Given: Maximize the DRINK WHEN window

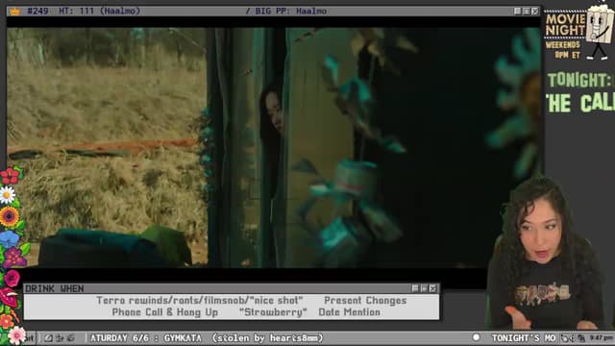Looking at the screenshot, I should pyautogui.click(x=424, y=288).
